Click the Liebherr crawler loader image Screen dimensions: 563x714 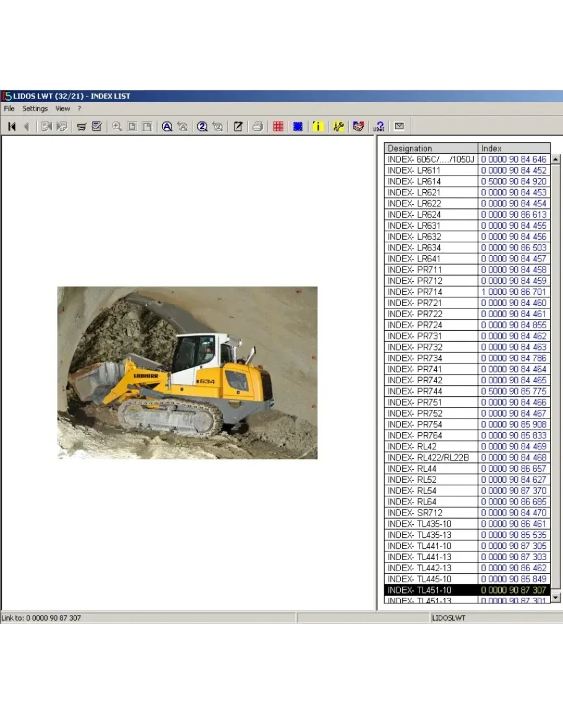click(187, 372)
